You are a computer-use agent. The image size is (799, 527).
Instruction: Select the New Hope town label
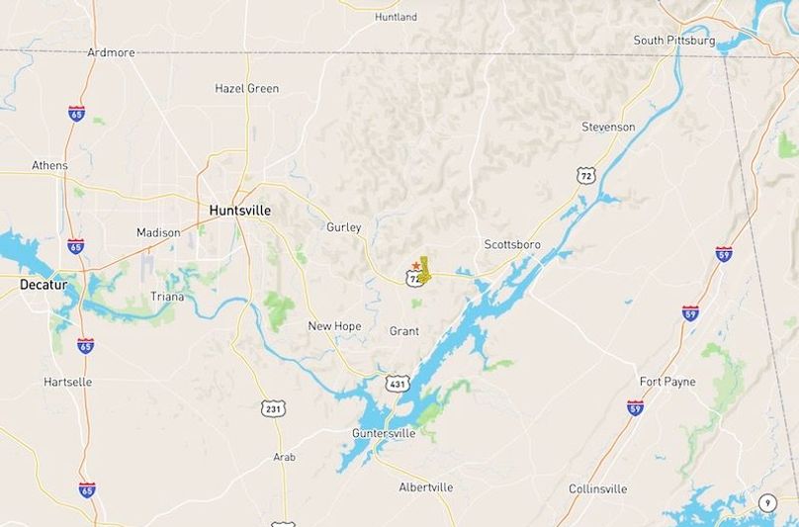pos(335,326)
